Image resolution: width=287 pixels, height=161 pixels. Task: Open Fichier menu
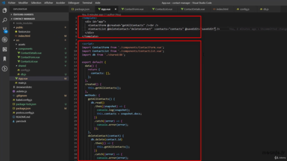[12, 3]
